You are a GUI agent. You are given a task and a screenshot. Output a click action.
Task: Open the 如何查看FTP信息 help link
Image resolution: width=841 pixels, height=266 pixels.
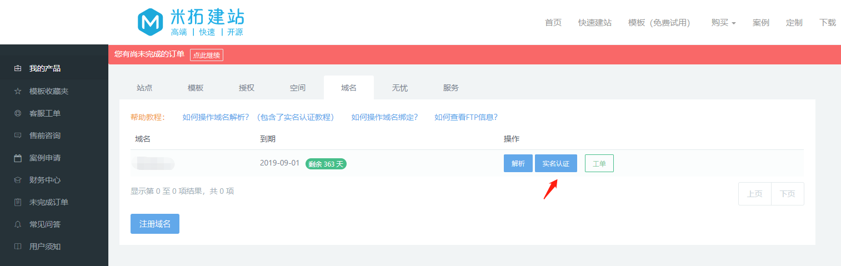466,117
